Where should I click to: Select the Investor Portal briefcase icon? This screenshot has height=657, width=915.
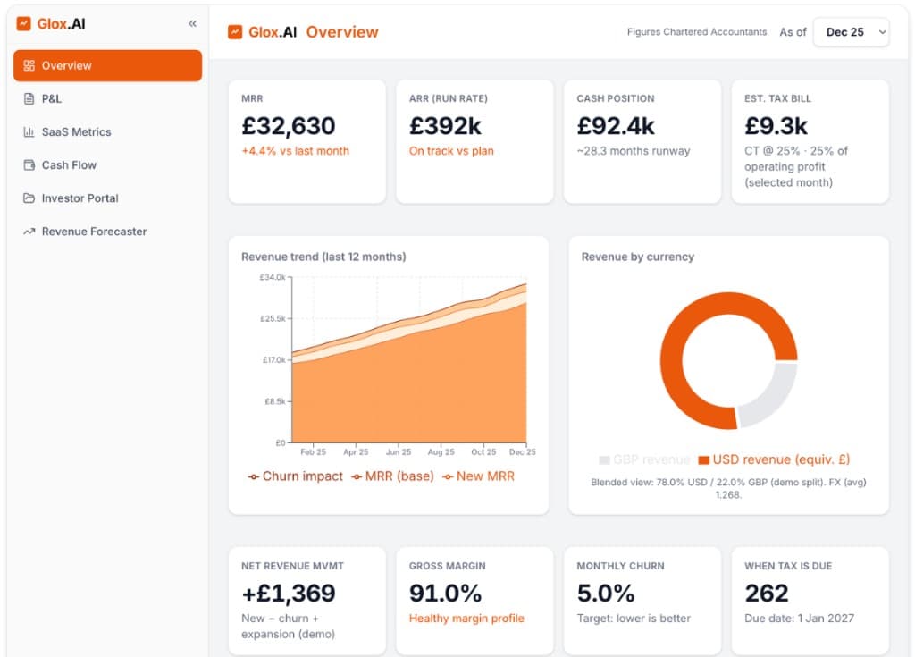(29, 198)
